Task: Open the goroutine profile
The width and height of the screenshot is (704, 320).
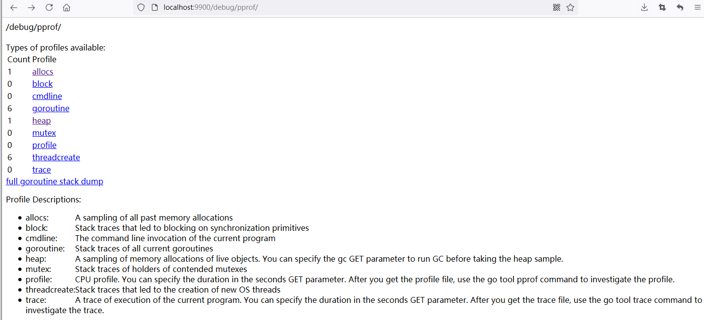Action: (x=51, y=108)
